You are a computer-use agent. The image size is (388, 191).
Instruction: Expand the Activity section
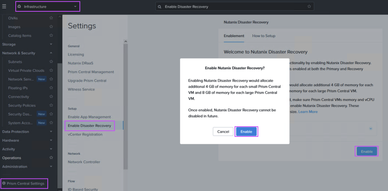pyautogui.click(x=51, y=149)
